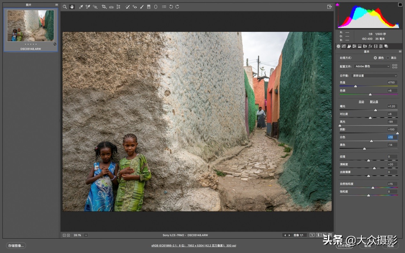Open the zoom level 28.1% dropdown
Screen dimensions: 405x253
86,235
